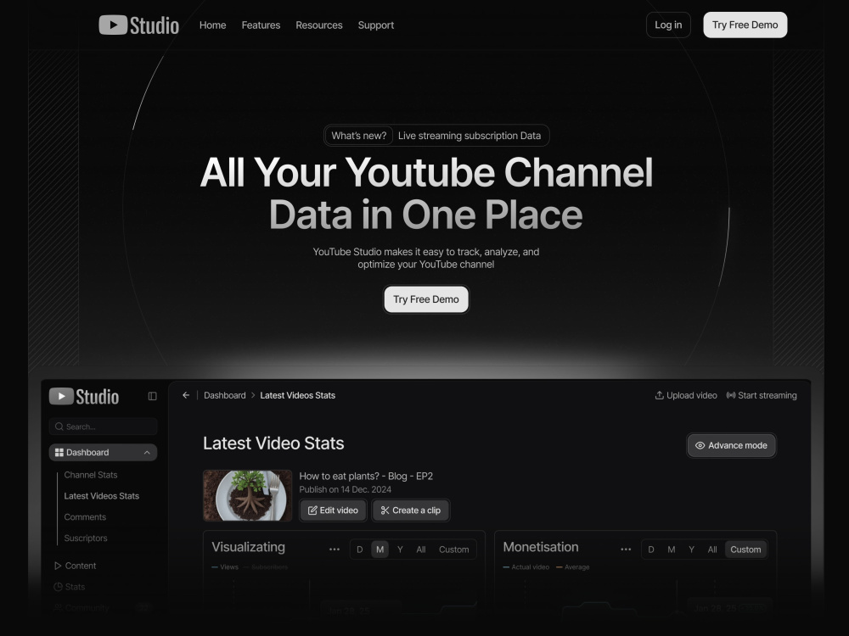Click the dashboard Search field

coord(103,427)
